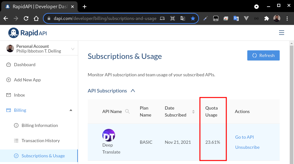Click the Nov 21, 2021 date cell
The height and width of the screenshot is (164, 294).
click(178, 142)
